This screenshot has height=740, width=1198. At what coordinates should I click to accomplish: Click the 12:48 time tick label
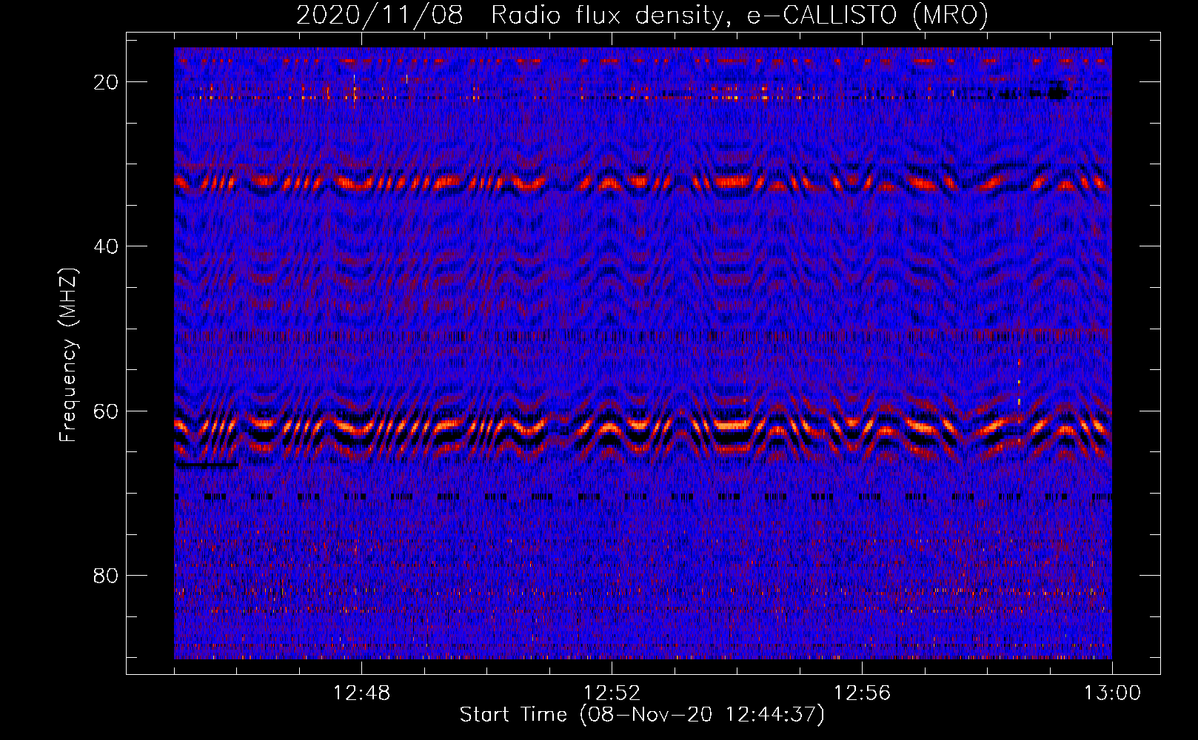click(x=362, y=693)
